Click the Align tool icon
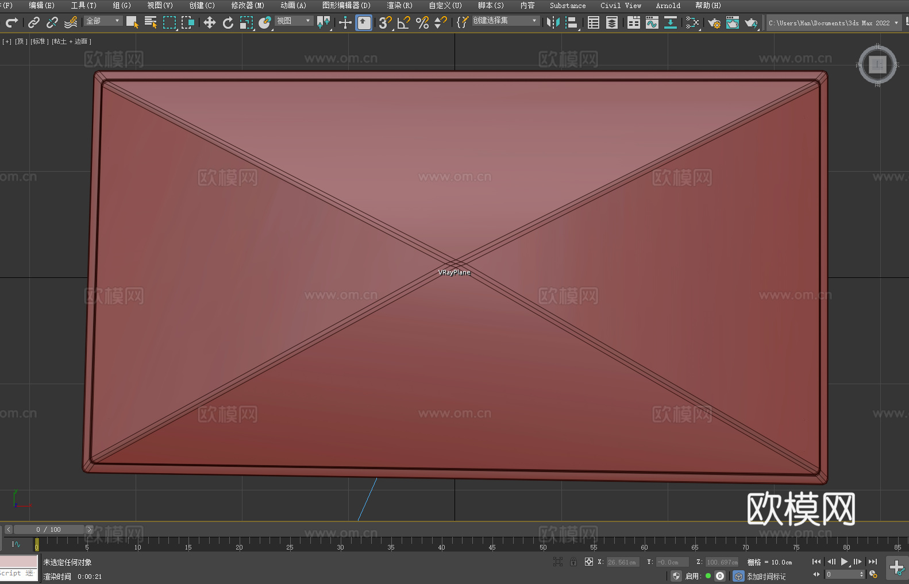Image resolution: width=909 pixels, height=584 pixels. 572,22
